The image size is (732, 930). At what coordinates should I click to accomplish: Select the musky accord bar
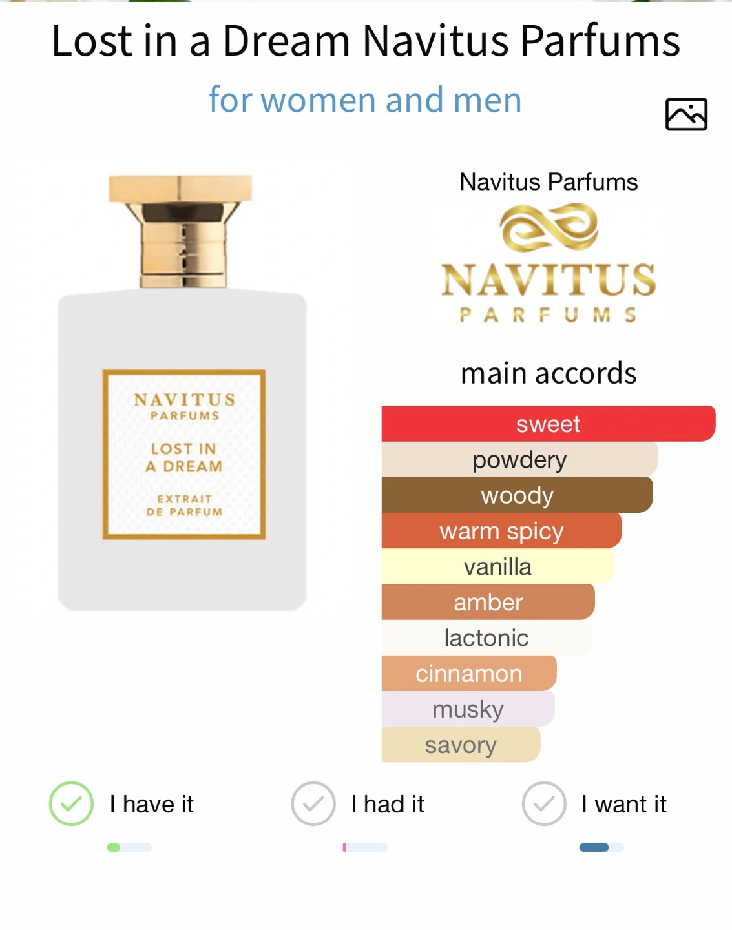pos(468,708)
